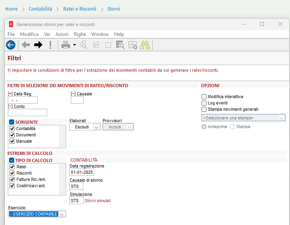Click the grid-with-plus toolbar icon
The image size is (290, 225).
tap(133, 45)
